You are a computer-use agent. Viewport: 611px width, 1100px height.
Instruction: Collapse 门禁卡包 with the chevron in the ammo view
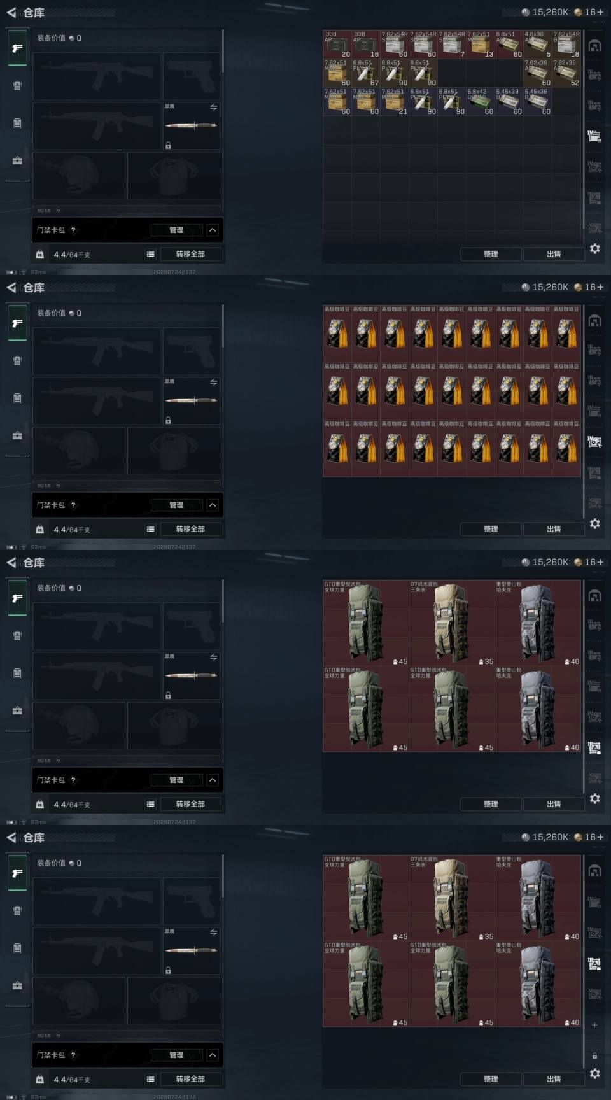(x=213, y=230)
